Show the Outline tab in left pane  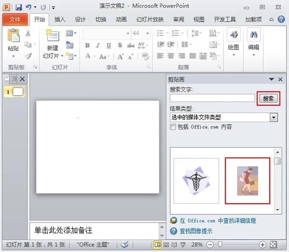(14, 79)
